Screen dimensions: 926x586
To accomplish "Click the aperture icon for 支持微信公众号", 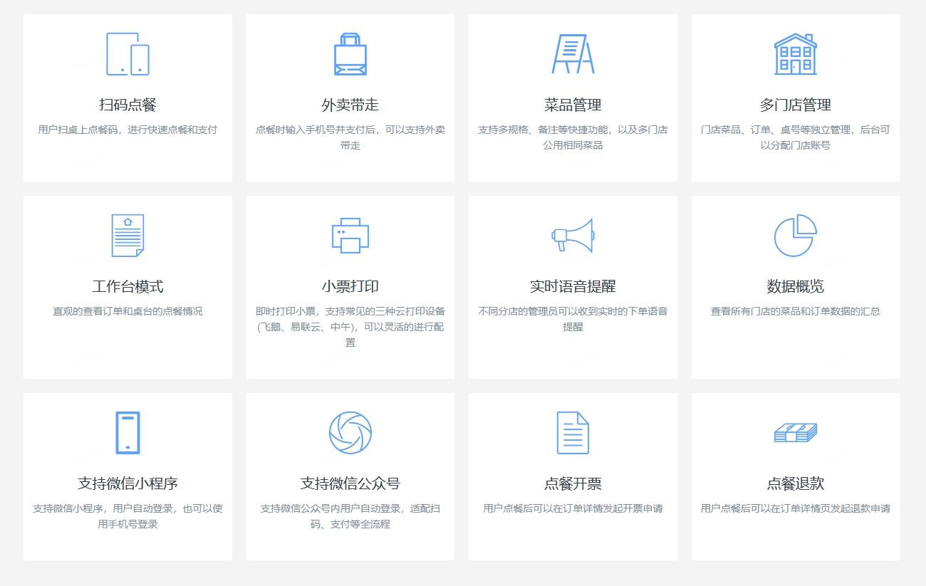I will click(x=350, y=433).
